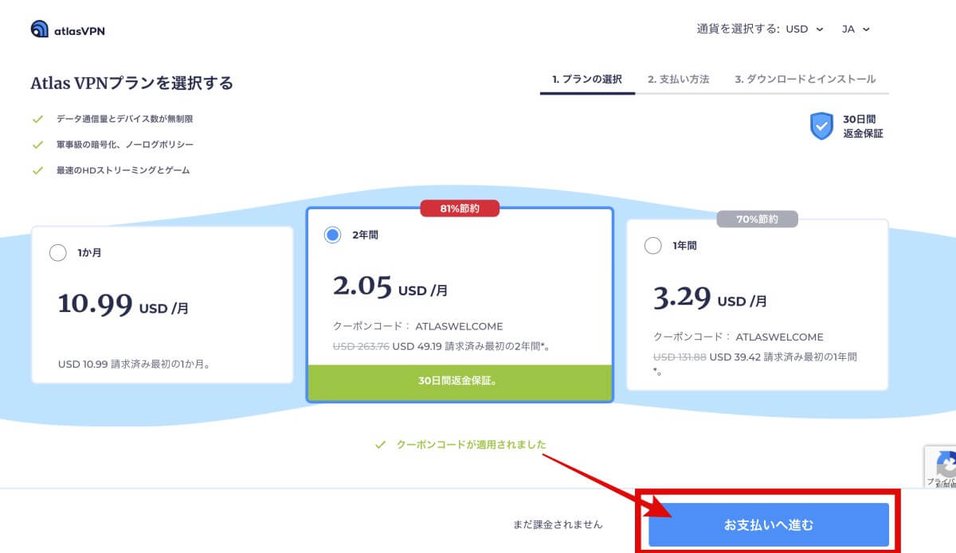
Task: Click the 軍事級の暗号化、ノーログポリシー feature text
Action: [x=124, y=145]
